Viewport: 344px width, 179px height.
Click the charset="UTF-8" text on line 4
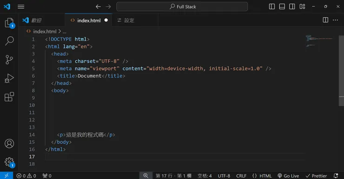97,61
